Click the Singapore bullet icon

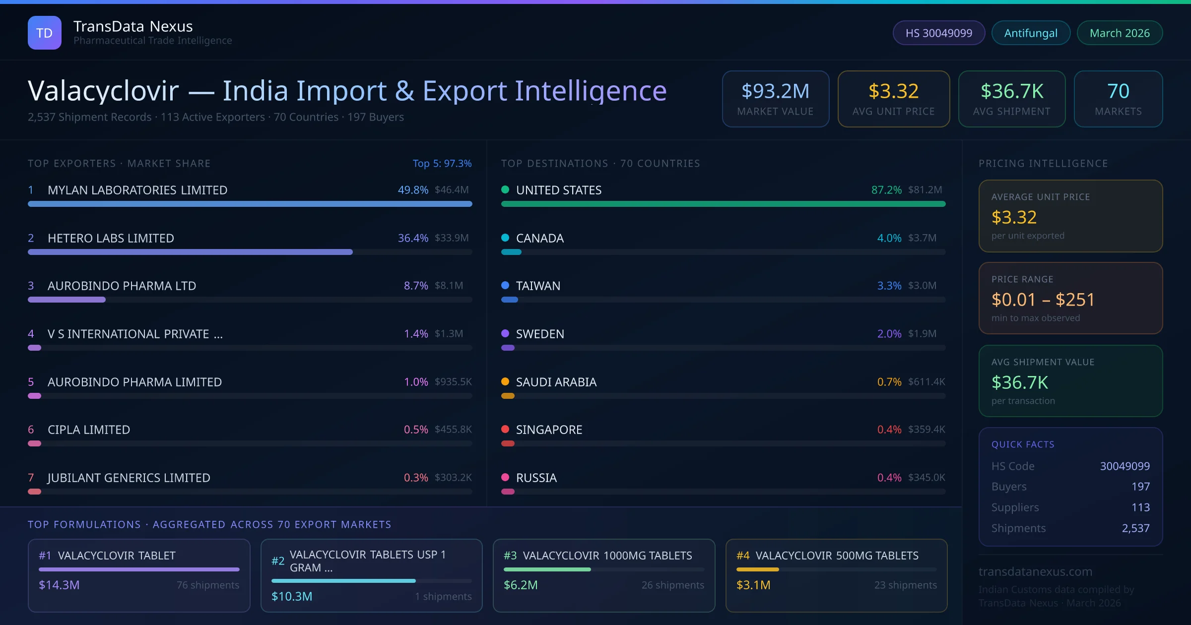505,430
